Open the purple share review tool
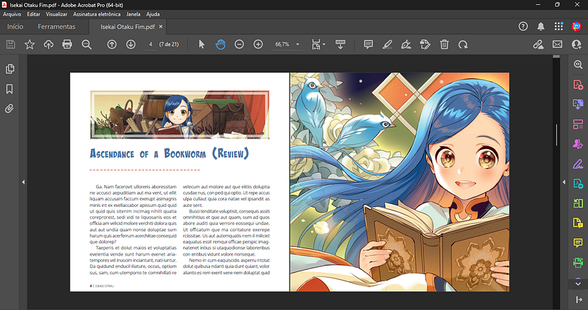The height and width of the screenshot is (310, 588). (x=578, y=144)
